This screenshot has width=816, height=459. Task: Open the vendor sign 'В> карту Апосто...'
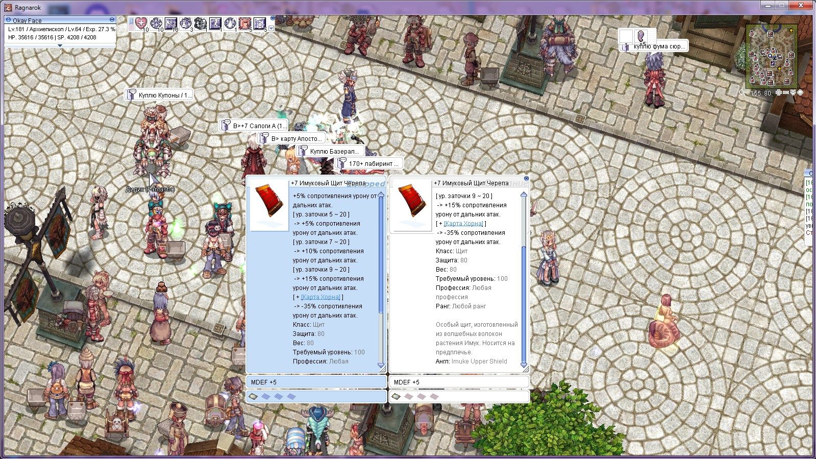pyautogui.click(x=292, y=138)
